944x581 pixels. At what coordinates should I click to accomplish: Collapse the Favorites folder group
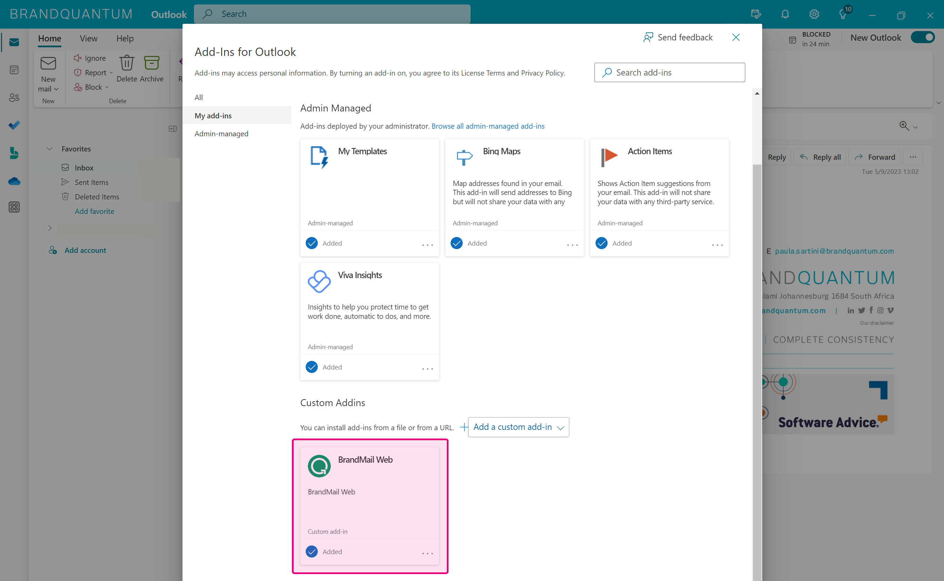click(x=50, y=149)
